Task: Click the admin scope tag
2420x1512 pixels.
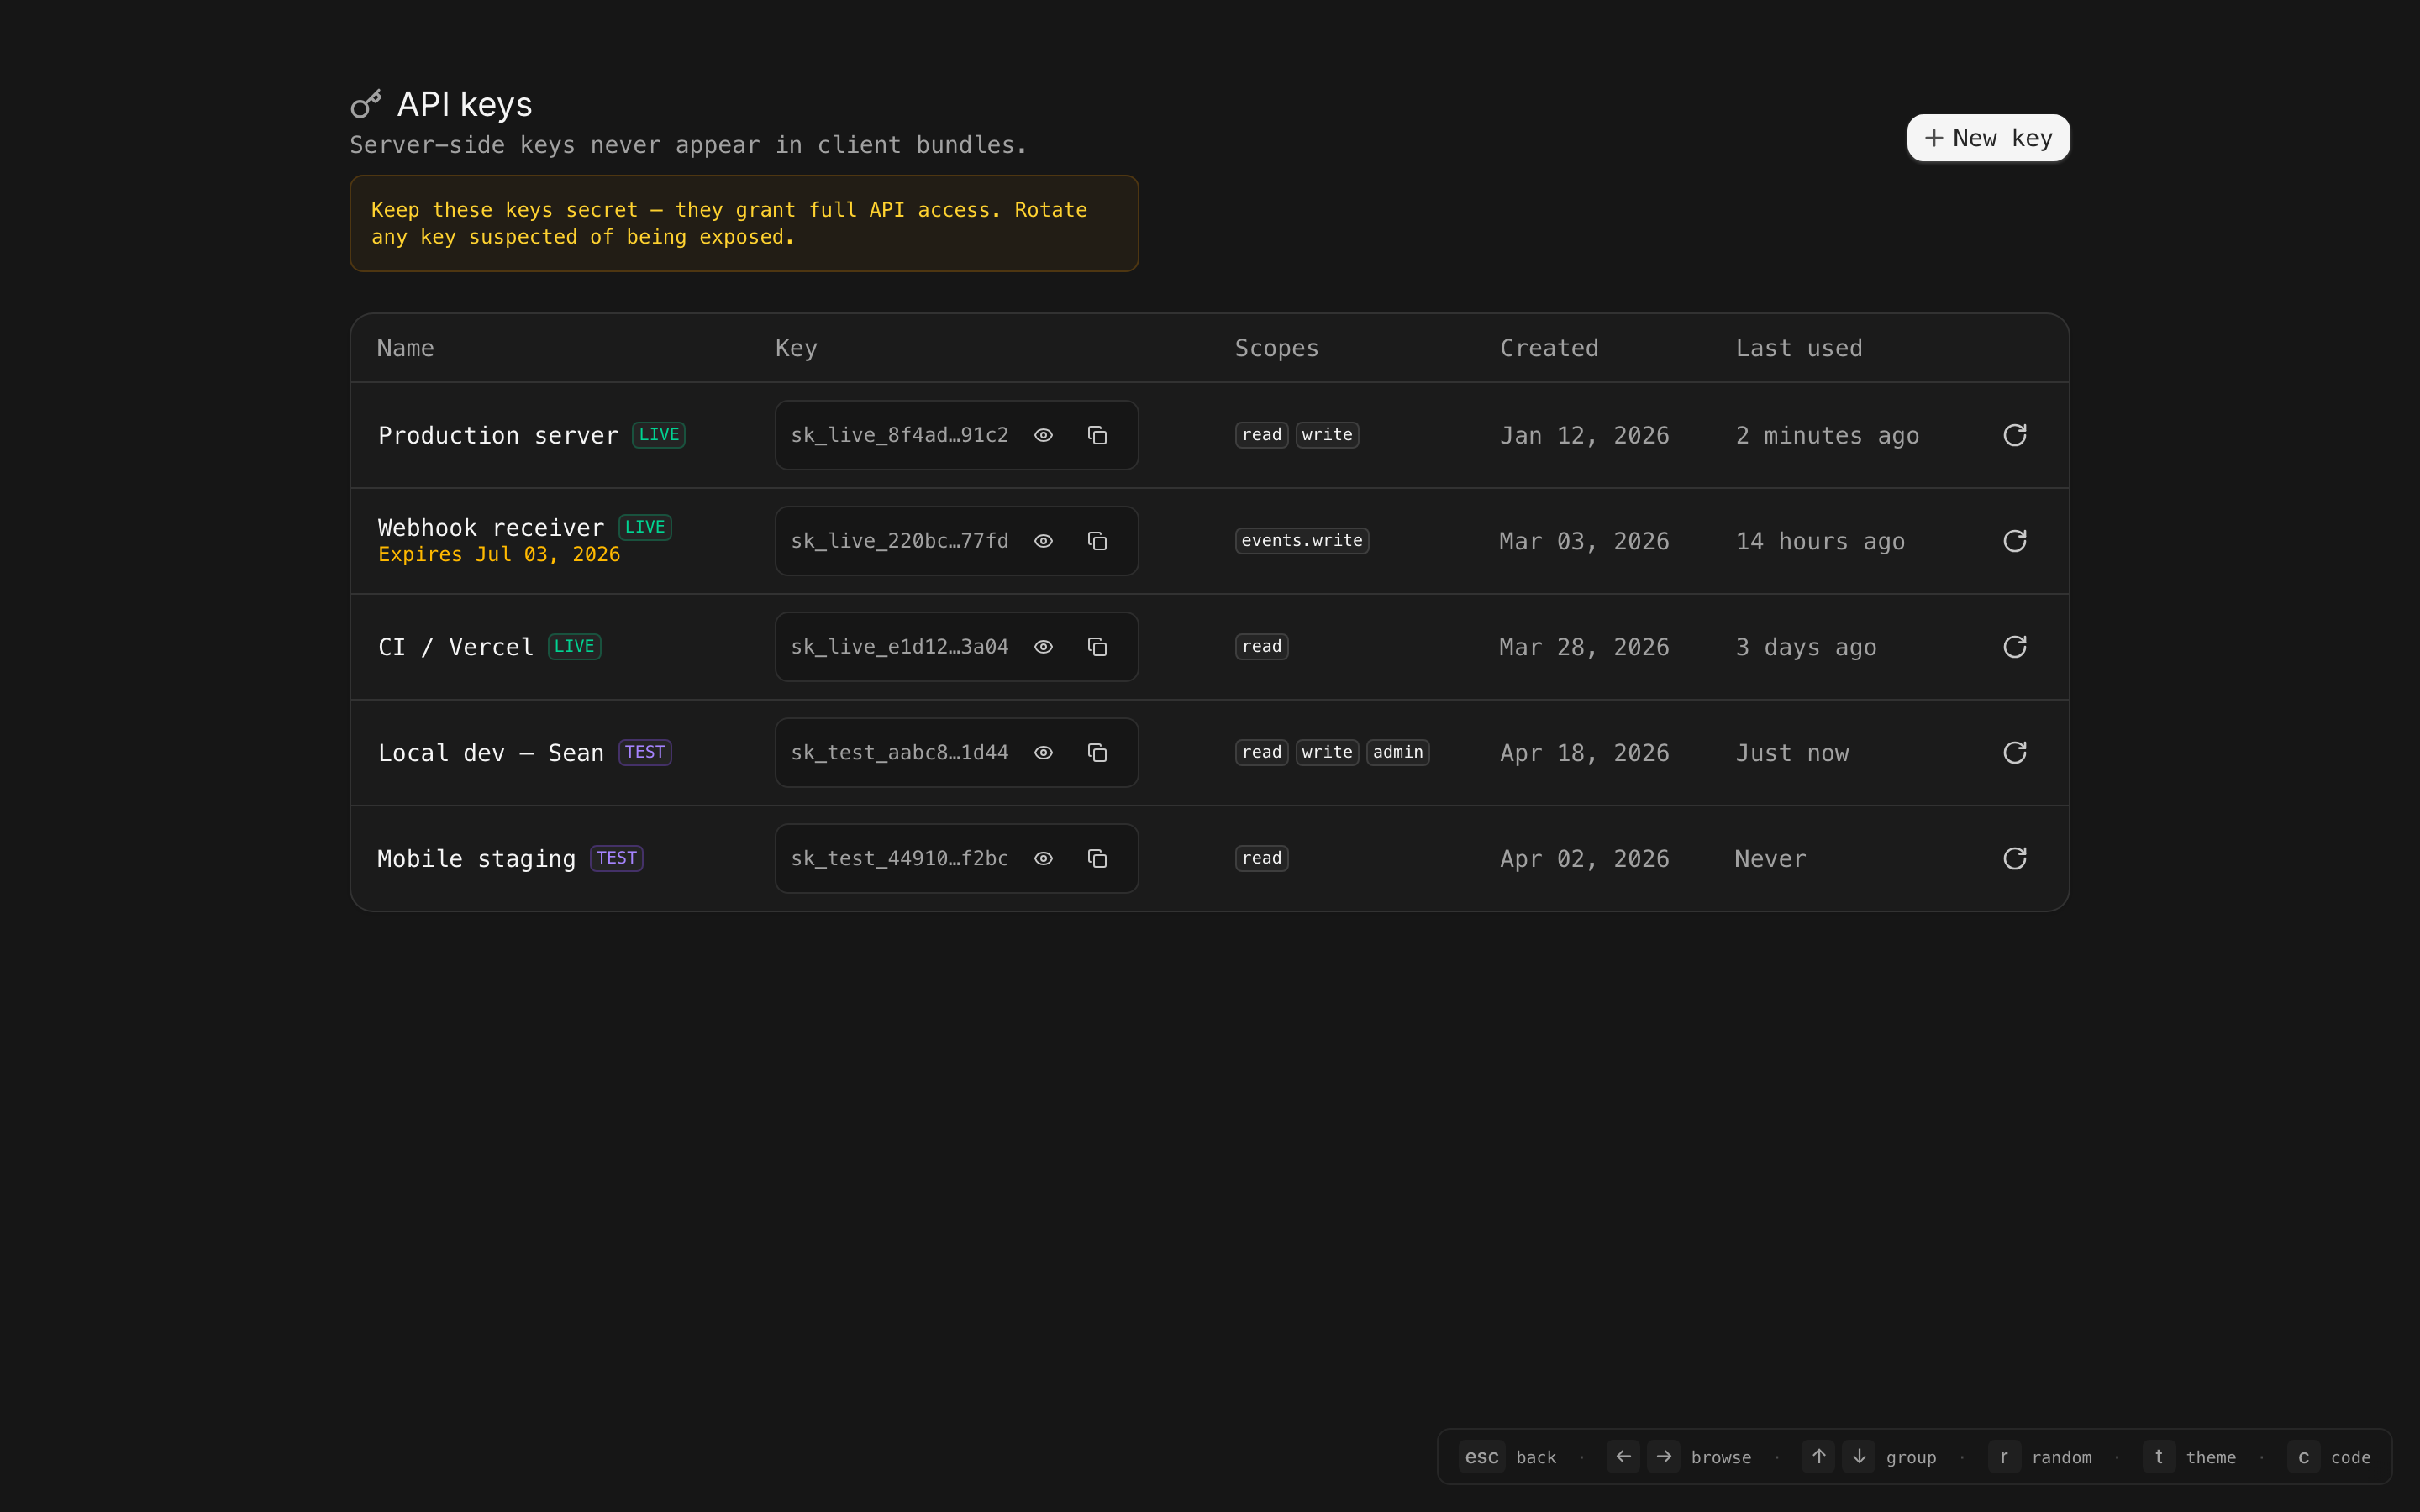Action: coord(1397,752)
